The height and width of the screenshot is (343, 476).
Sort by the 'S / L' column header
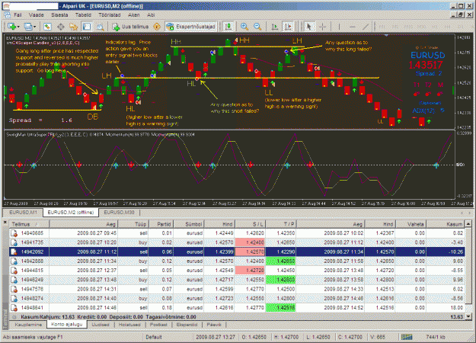[251, 224]
